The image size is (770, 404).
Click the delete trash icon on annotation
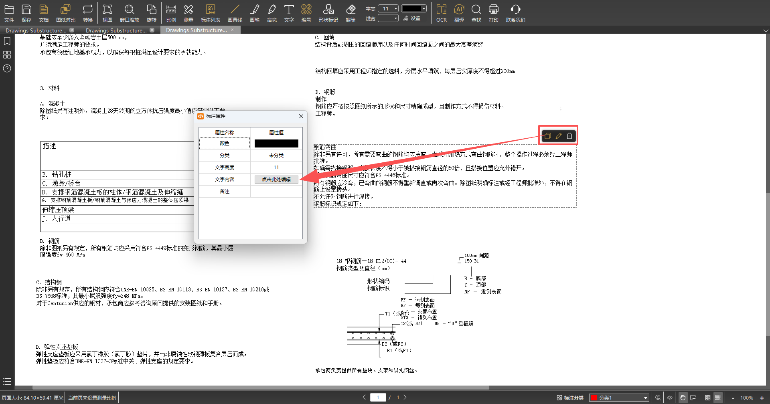[569, 136]
